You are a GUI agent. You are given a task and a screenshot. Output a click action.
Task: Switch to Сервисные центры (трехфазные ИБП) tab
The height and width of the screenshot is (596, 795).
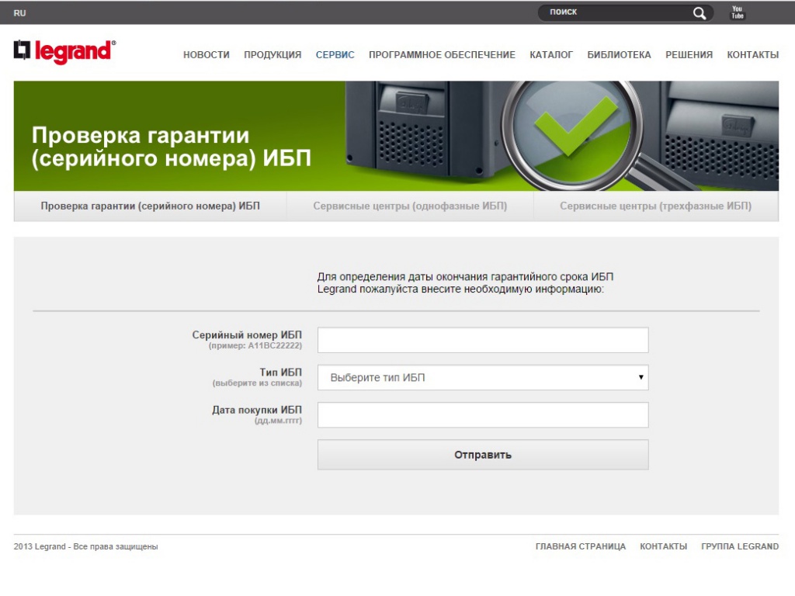click(x=656, y=206)
